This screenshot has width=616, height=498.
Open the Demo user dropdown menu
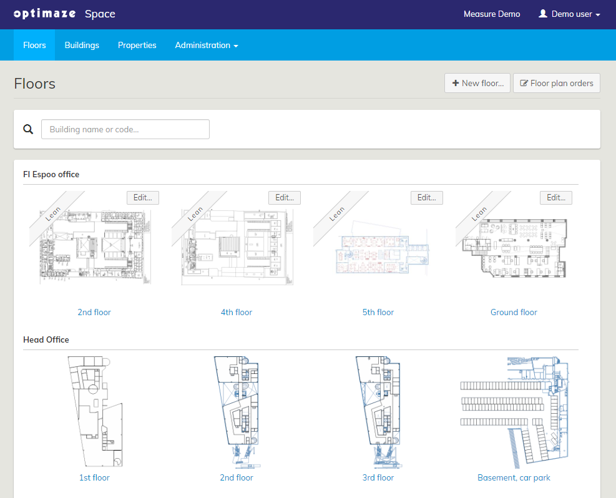click(x=569, y=14)
